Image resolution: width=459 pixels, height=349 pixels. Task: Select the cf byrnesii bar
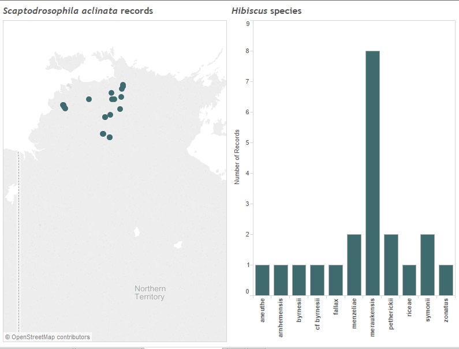point(318,280)
